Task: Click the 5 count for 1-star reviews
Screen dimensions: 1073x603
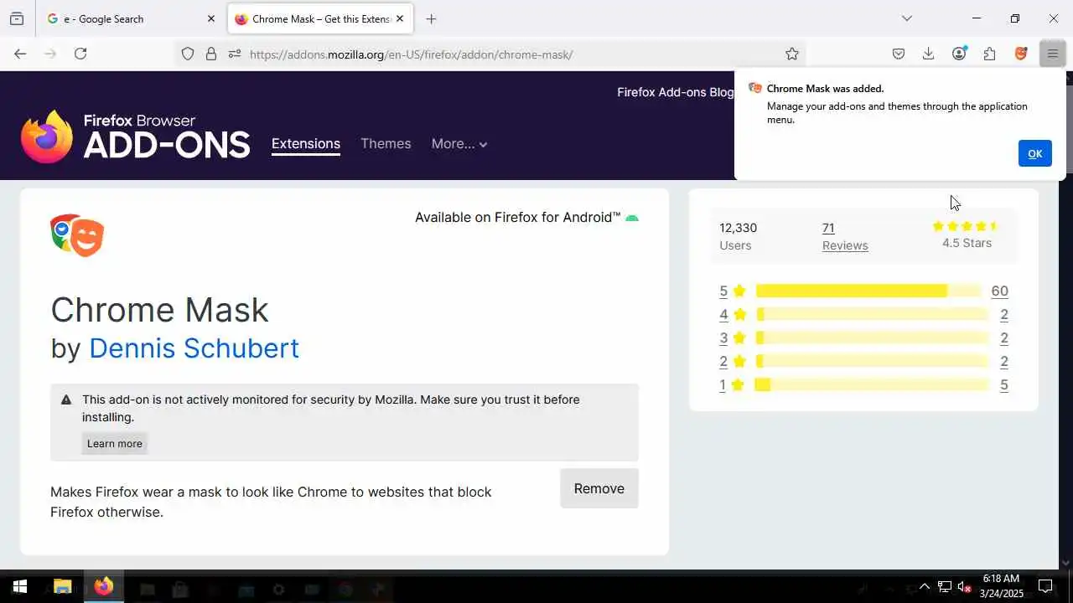Action: 1004,385
